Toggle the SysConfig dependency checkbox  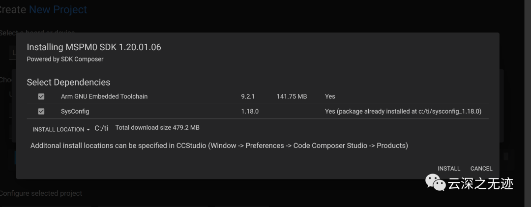41,112
